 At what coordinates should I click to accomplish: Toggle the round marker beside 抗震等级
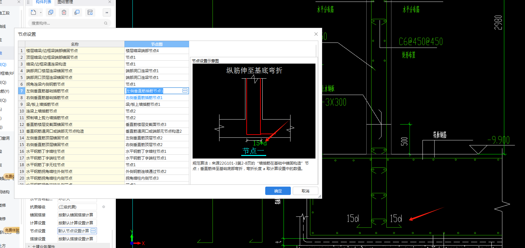[x=104, y=207]
